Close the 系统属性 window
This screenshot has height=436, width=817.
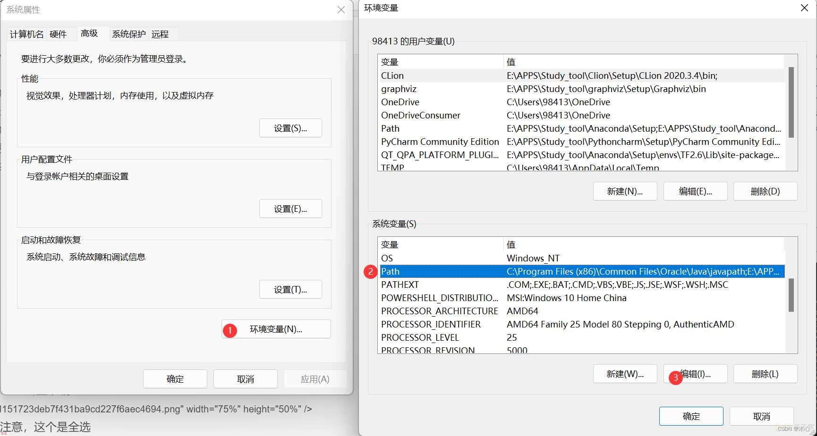[341, 9]
